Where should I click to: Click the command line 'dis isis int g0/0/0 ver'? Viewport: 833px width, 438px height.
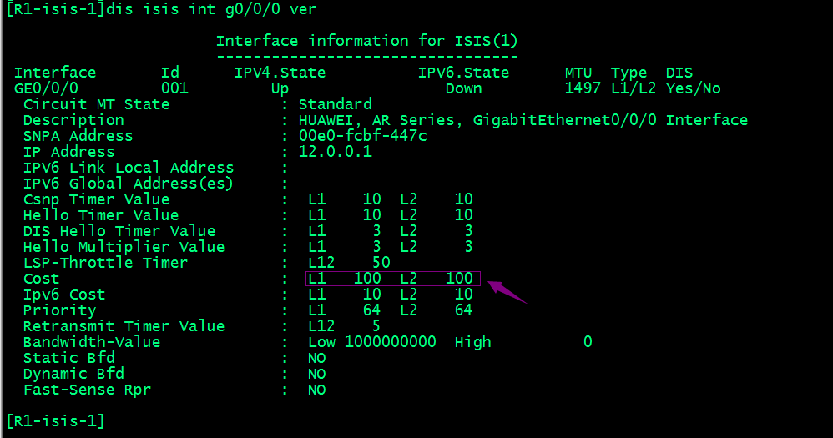click(x=211, y=9)
